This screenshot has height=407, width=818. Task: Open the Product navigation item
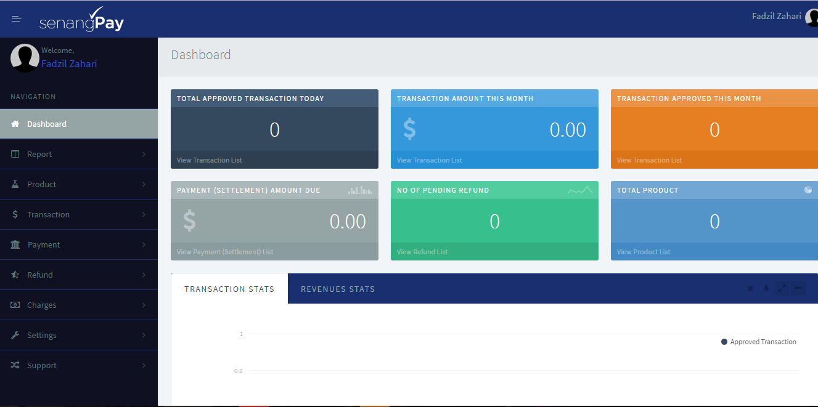(x=79, y=184)
